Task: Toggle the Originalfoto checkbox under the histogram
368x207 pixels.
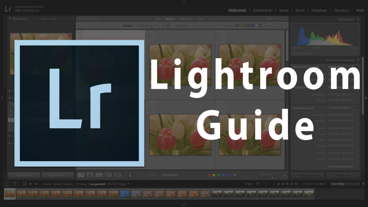Action: [x=294, y=54]
